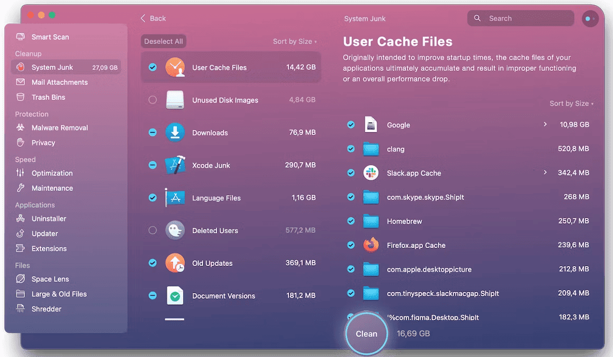Click the Updater icon
This screenshot has width=613, height=357.
pos(20,233)
